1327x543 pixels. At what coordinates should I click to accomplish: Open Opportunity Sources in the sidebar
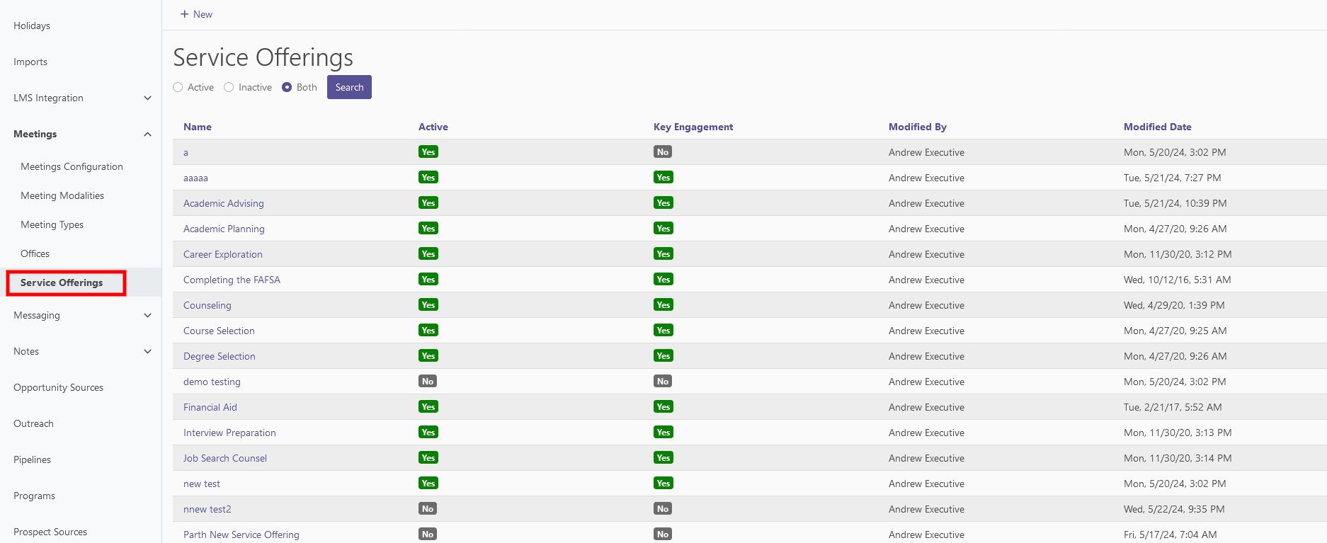58,387
